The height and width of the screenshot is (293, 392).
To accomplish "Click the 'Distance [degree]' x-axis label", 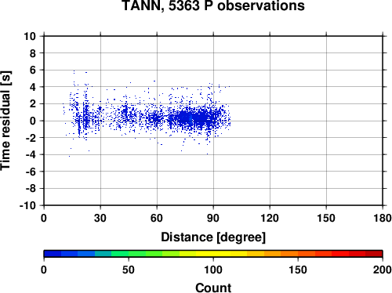I will [x=213, y=237].
